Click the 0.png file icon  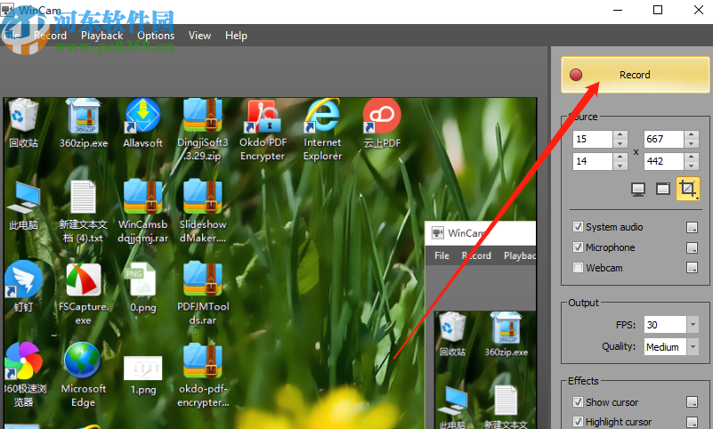142,279
